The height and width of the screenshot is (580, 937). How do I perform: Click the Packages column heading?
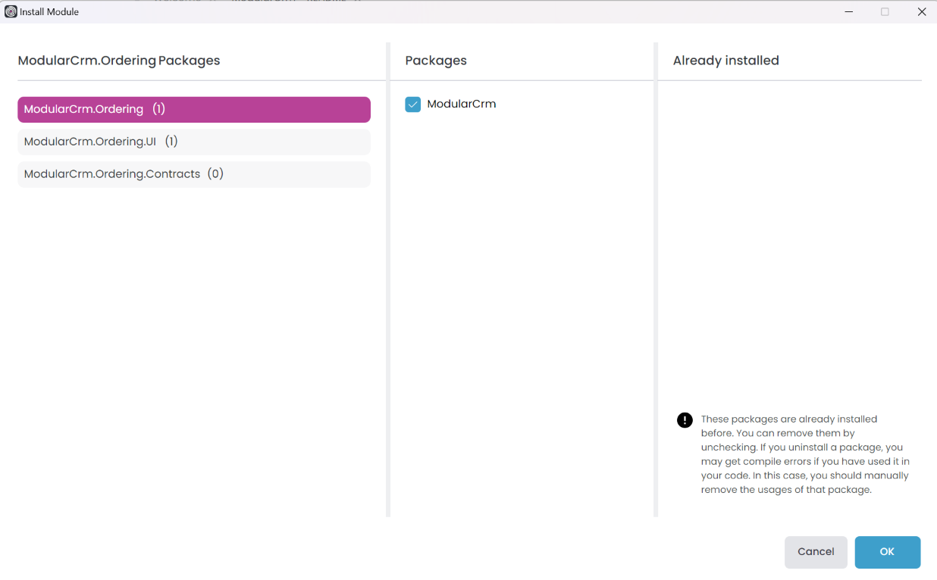click(x=436, y=61)
